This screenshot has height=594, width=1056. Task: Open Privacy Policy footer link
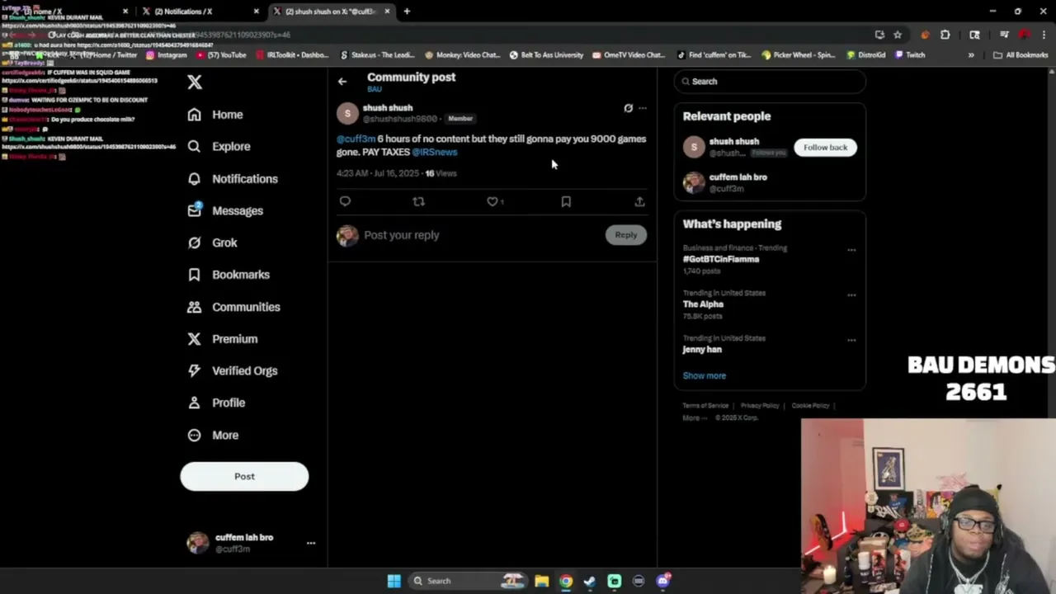tap(760, 406)
